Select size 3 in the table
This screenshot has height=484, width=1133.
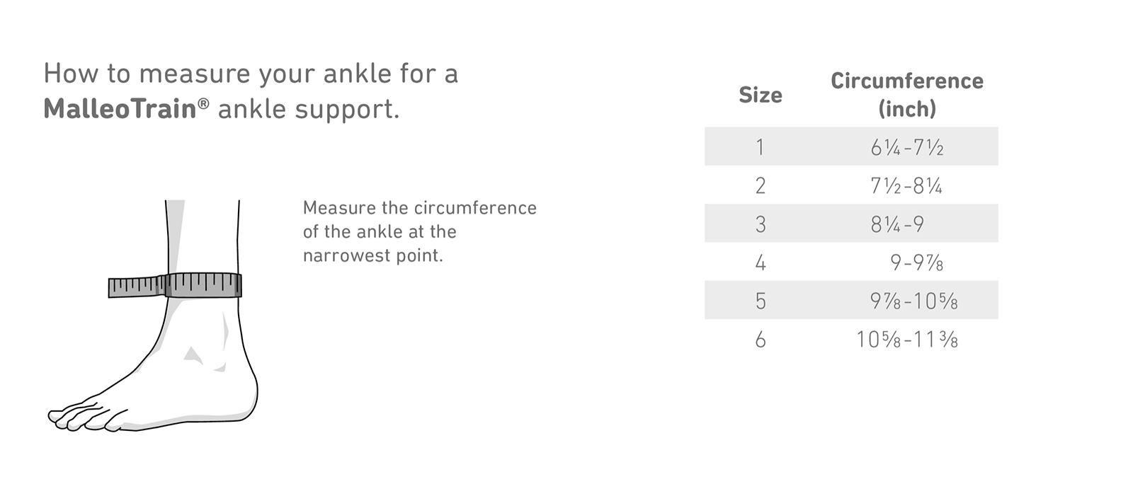click(x=760, y=224)
